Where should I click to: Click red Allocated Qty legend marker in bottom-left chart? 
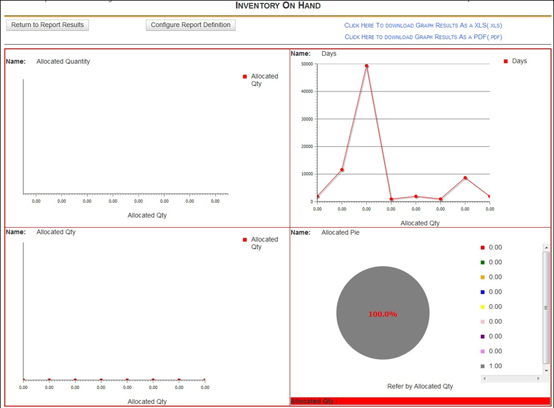pyautogui.click(x=245, y=240)
